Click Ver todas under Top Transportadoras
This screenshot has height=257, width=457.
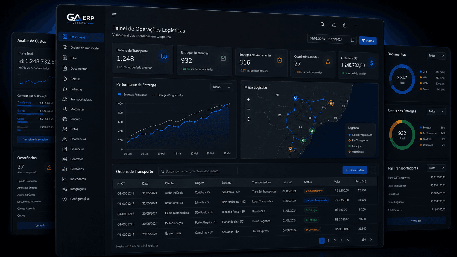416,221
